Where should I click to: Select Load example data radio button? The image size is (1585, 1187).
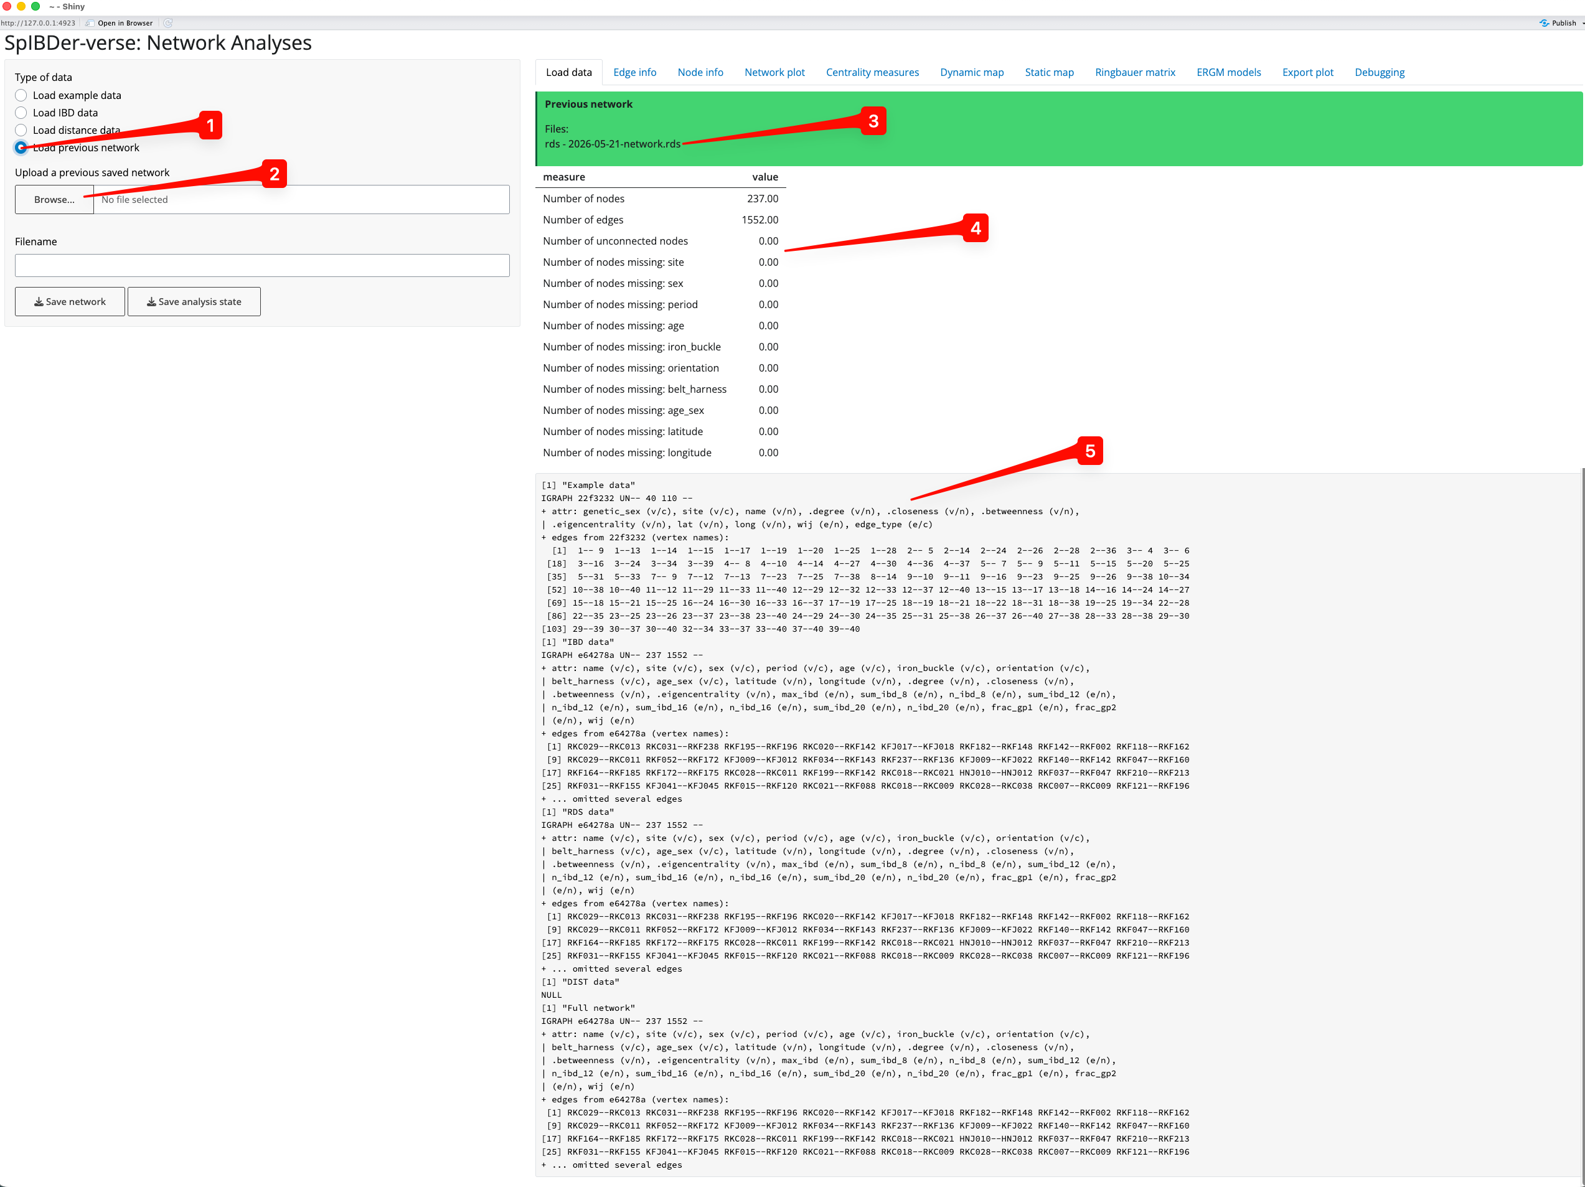21,95
